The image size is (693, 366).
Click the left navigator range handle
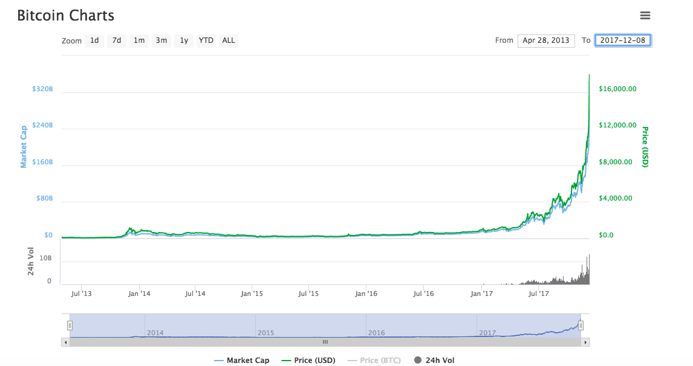click(70, 326)
